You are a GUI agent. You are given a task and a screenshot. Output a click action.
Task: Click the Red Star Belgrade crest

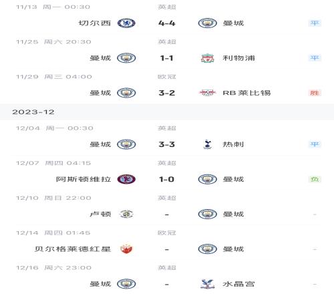pos(126,249)
